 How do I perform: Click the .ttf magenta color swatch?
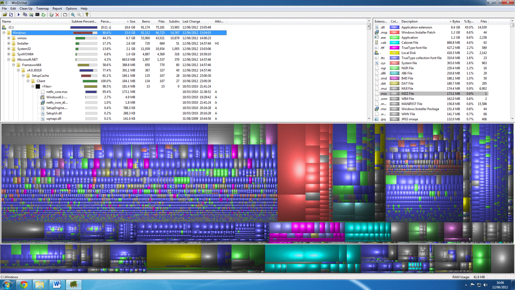395,48
